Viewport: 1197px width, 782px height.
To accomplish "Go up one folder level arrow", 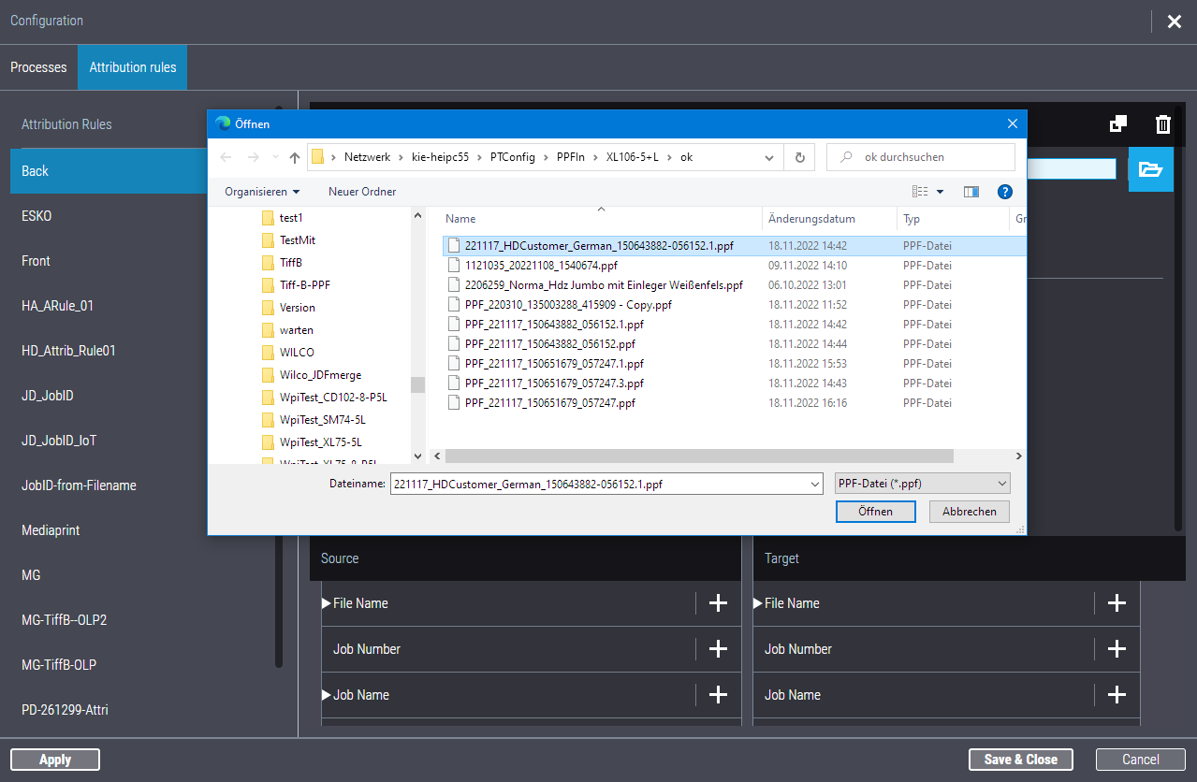I will coord(295,157).
